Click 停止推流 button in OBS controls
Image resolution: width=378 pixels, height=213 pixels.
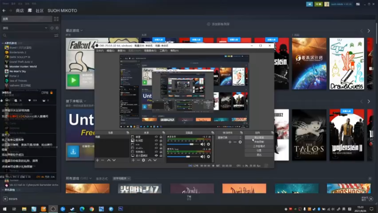point(259,137)
